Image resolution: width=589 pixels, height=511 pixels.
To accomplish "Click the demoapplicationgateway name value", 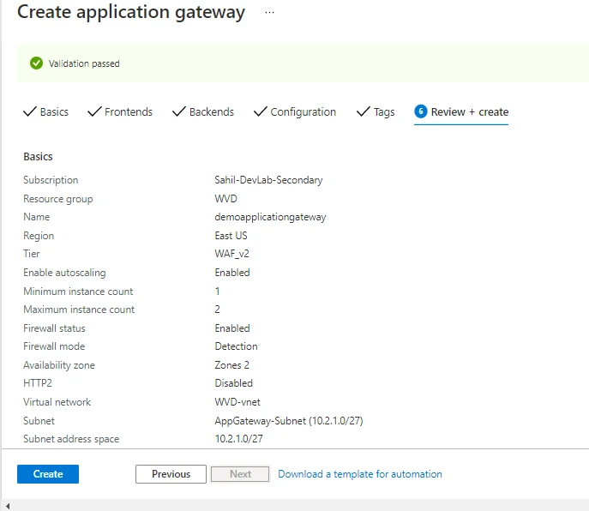I will pyautogui.click(x=270, y=217).
